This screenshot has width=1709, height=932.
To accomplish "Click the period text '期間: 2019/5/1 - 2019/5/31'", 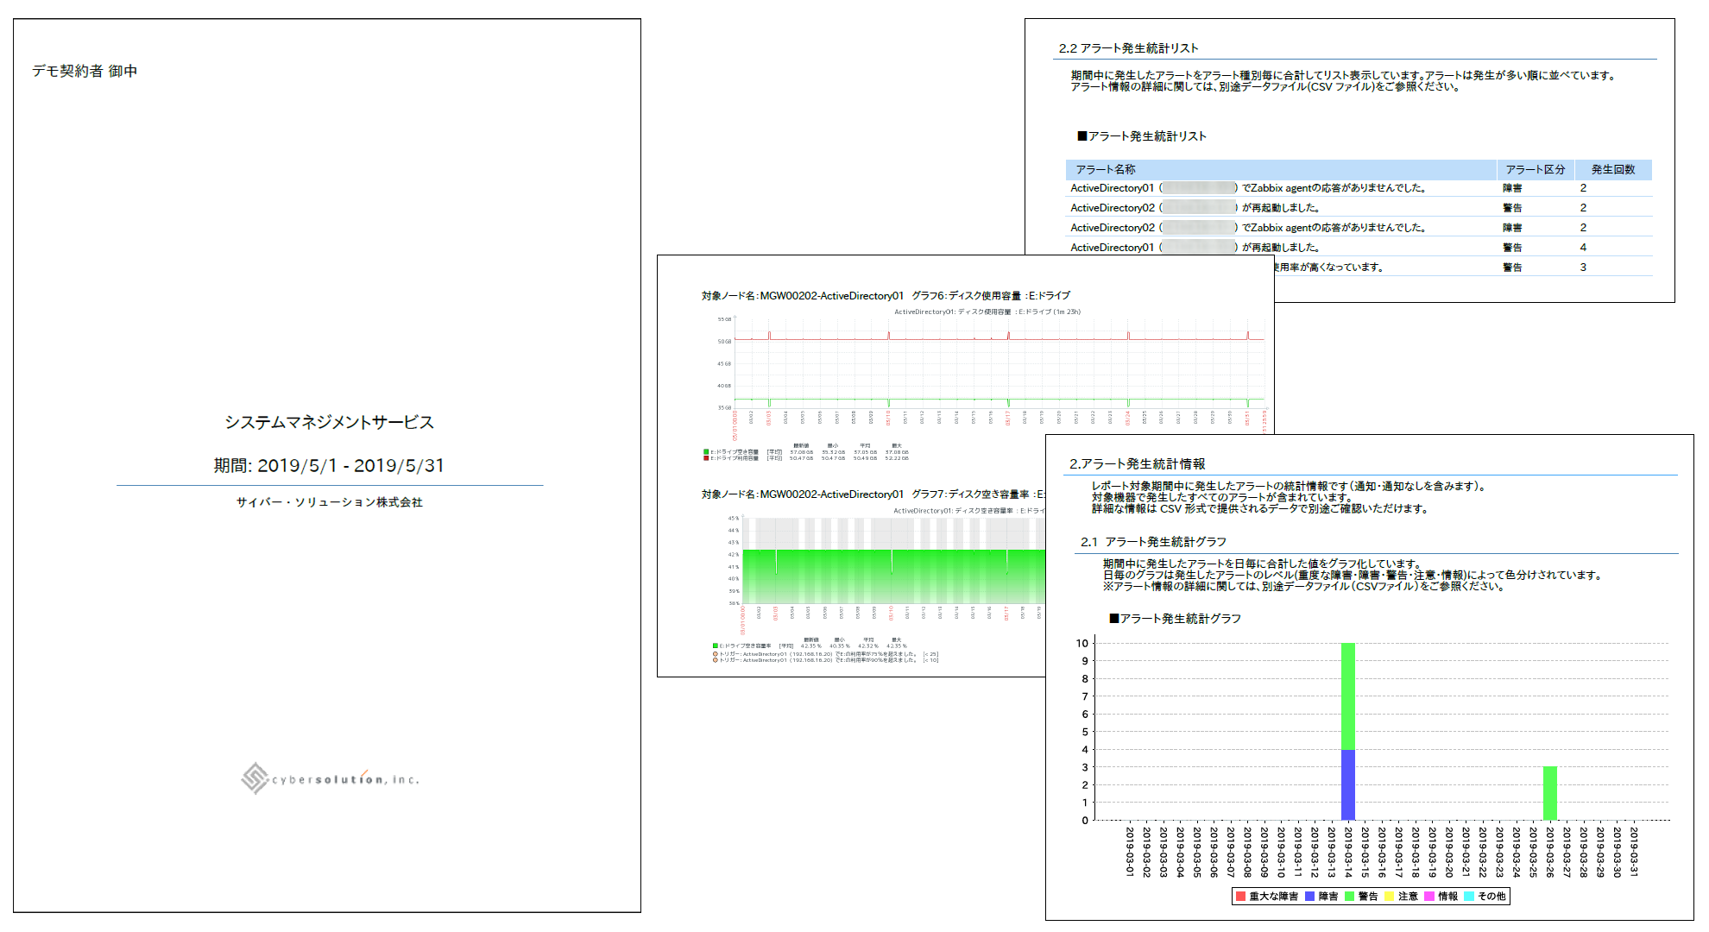I will [x=329, y=466].
